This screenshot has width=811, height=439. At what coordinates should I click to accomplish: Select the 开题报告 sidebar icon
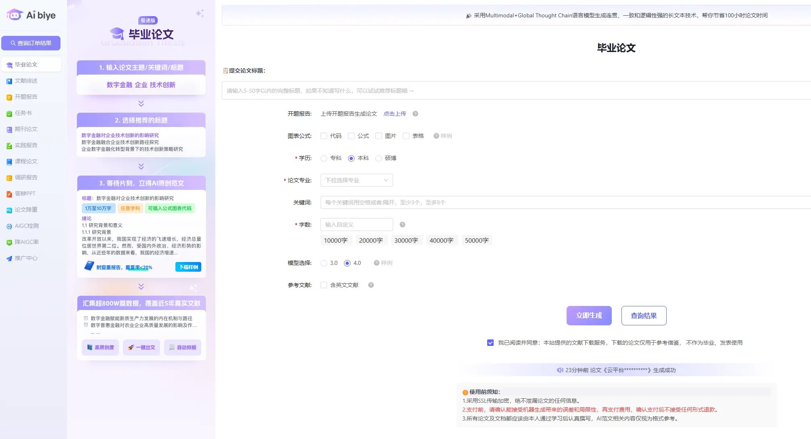point(26,97)
